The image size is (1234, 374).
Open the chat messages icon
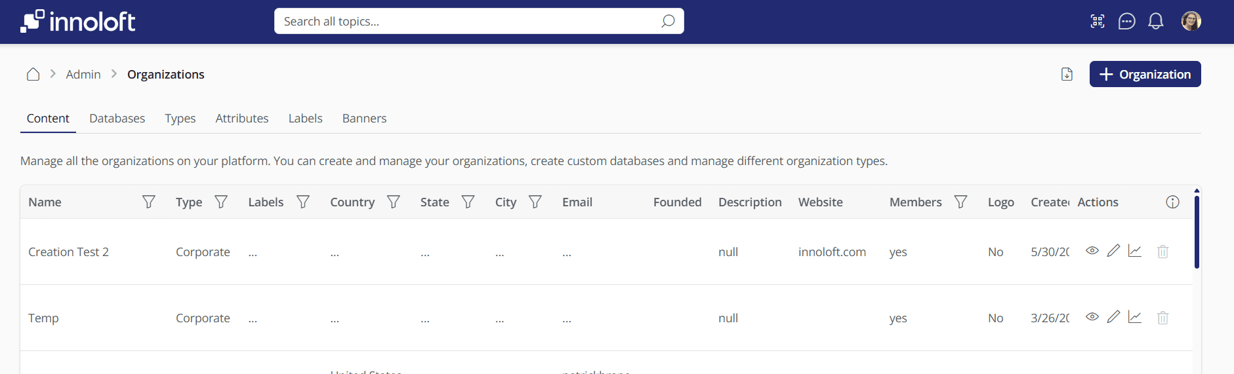[x=1126, y=22]
